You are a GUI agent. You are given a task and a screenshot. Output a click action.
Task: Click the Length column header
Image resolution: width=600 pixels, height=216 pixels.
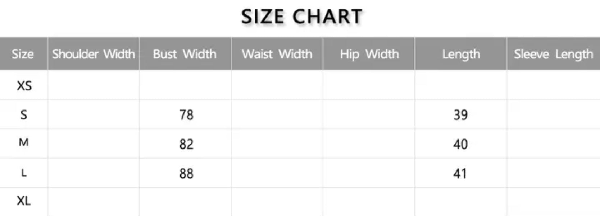[461, 54]
